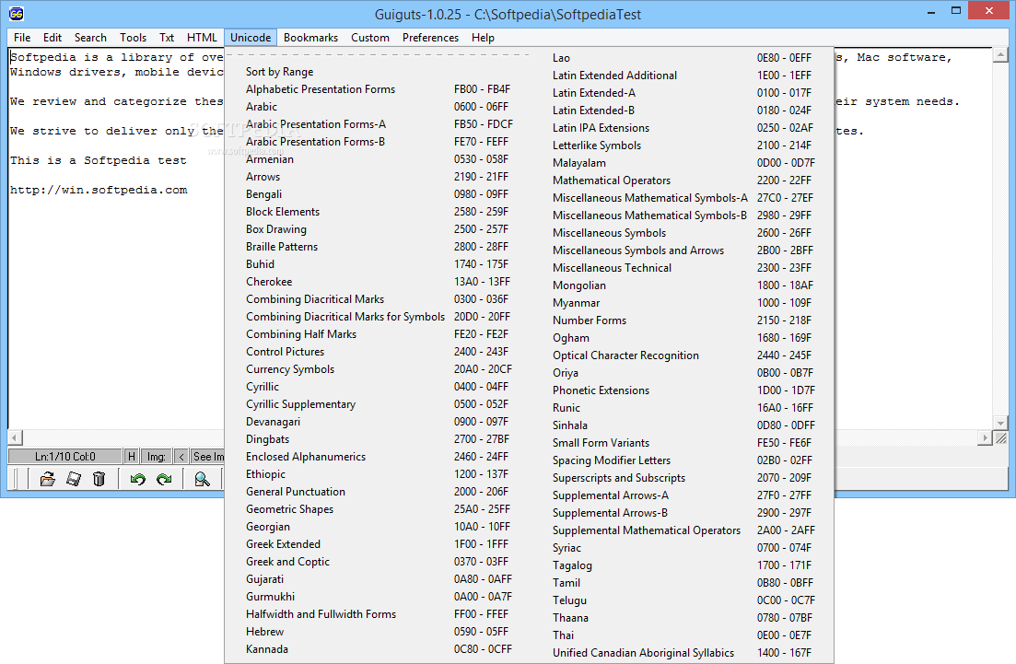Viewport: 1016px width, 664px height.
Task: Select the Cherokee block
Action: (x=380, y=282)
